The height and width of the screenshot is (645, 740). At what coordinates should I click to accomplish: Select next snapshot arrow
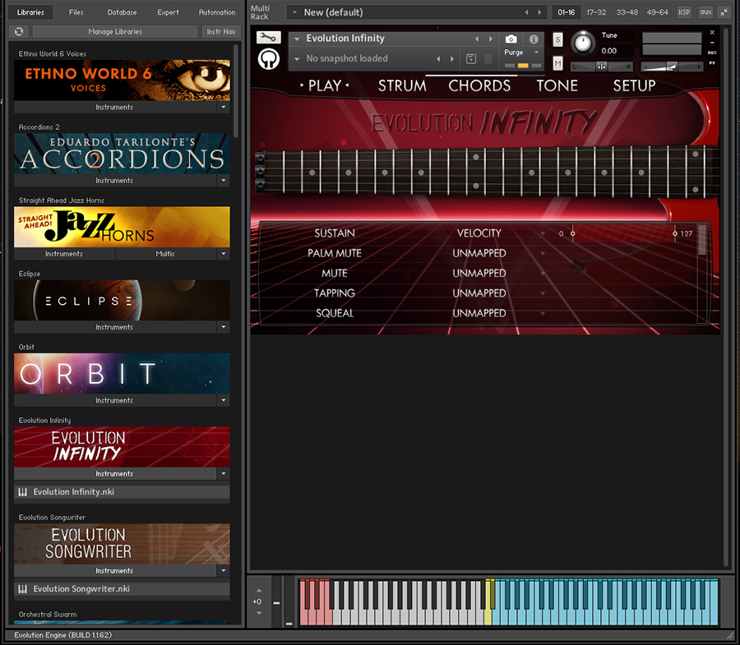coord(452,59)
